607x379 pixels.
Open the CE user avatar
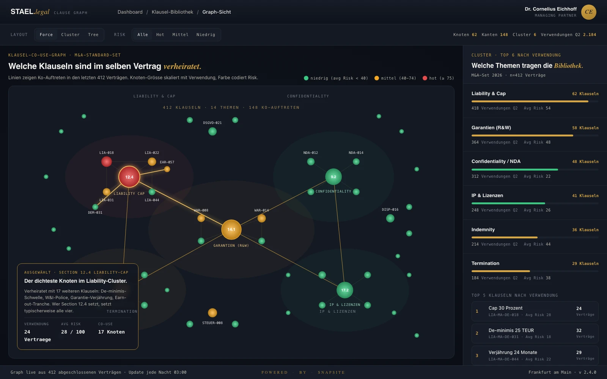(589, 12)
